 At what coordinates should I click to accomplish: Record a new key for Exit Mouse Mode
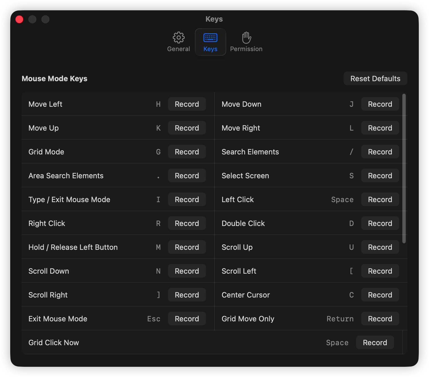[187, 319]
